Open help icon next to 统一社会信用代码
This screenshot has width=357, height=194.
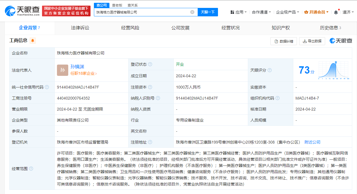click(x=47, y=87)
